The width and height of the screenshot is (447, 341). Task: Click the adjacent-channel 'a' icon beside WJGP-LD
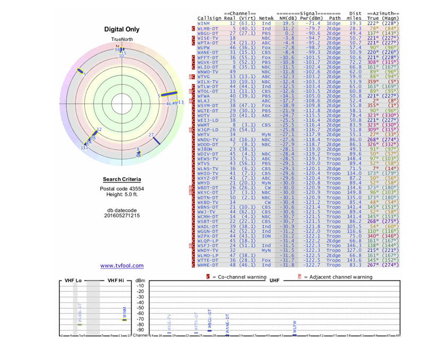point(191,130)
